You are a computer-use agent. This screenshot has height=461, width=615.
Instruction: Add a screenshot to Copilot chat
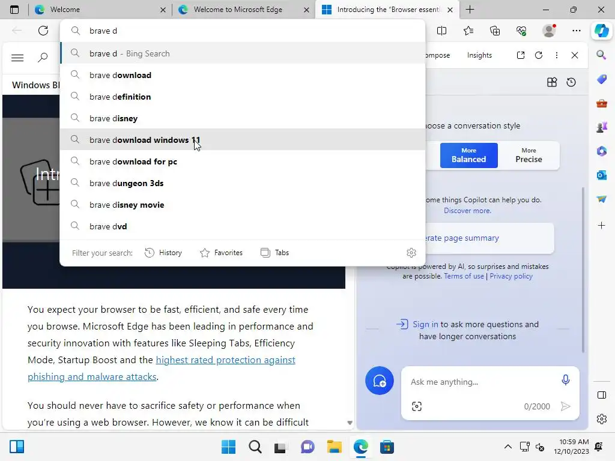[x=417, y=406]
